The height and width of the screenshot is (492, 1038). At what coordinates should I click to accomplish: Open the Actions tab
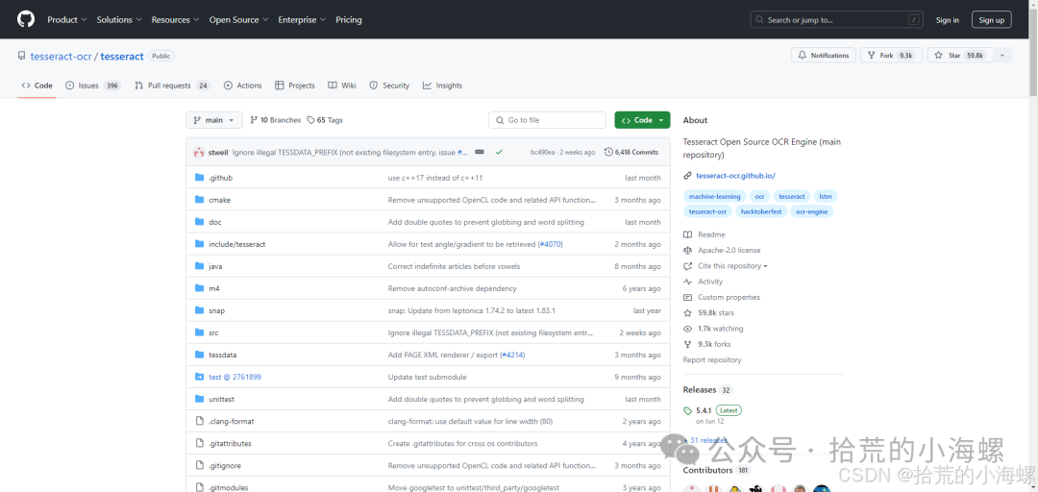tap(243, 86)
